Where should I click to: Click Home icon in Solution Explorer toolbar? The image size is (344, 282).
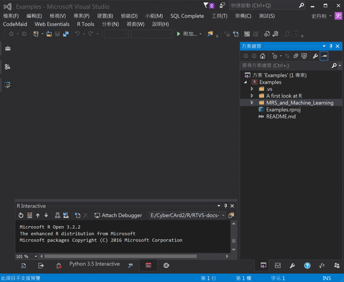click(262, 56)
